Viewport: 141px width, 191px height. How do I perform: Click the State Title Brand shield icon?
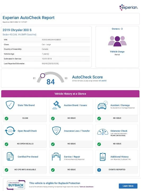(x=10, y=105)
